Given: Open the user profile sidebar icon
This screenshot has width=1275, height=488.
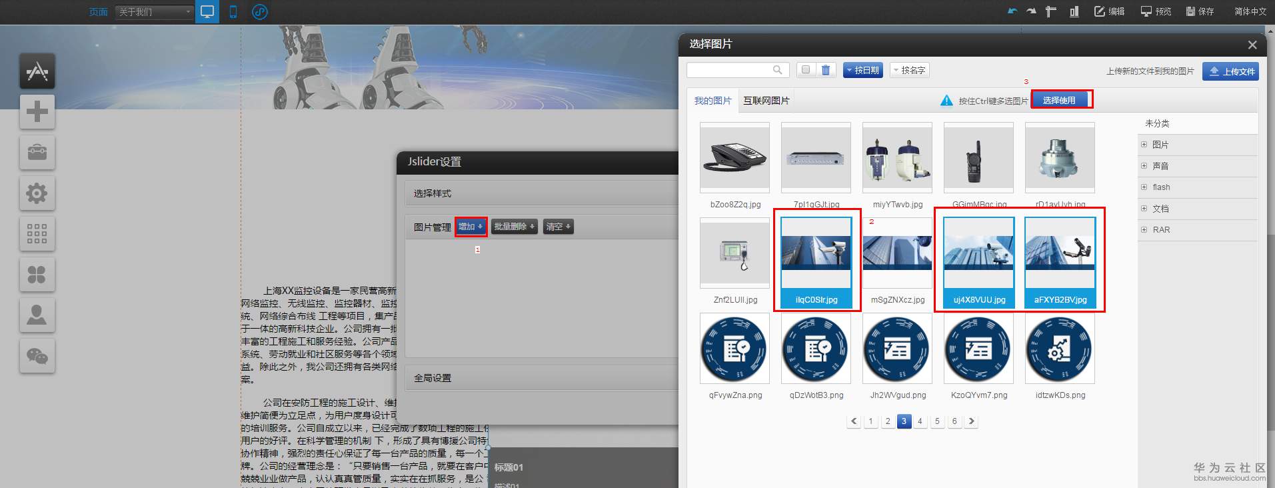Looking at the screenshot, I should pos(37,315).
